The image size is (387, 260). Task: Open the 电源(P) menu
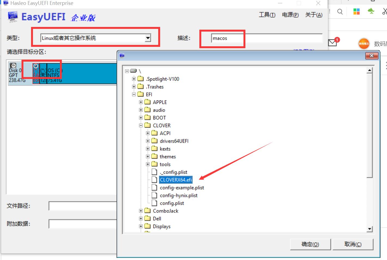tap(290, 15)
